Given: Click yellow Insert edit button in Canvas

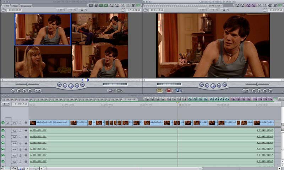Looking at the screenshot, I should [x=159, y=91].
